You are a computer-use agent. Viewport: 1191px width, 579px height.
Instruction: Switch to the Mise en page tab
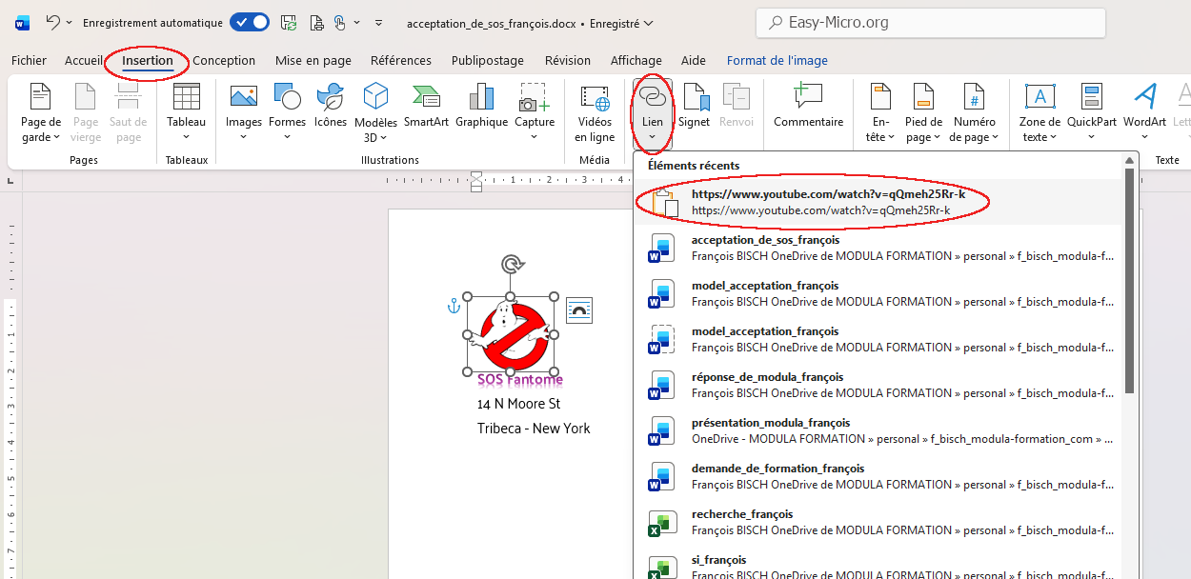pos(313,60)
